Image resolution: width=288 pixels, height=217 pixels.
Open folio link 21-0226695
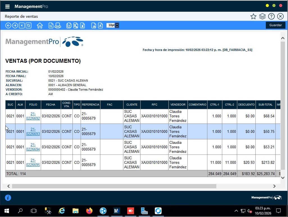tap(33, 162)
